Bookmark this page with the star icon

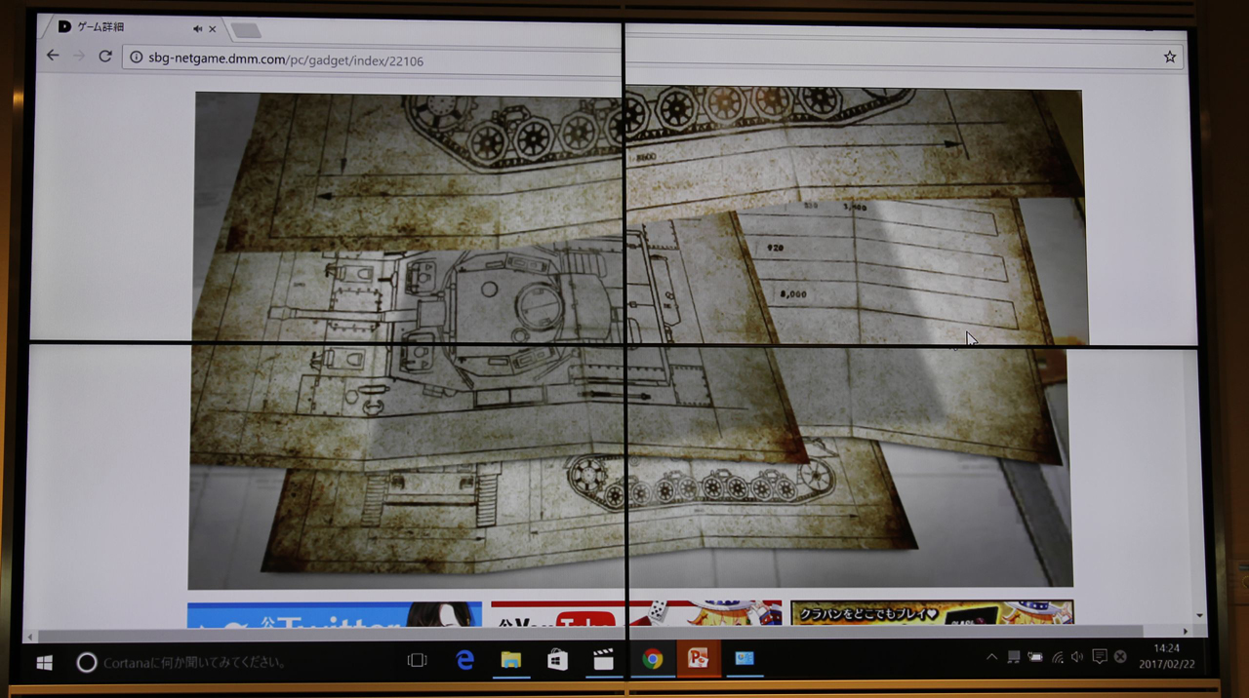click(x=1170, y=57)
